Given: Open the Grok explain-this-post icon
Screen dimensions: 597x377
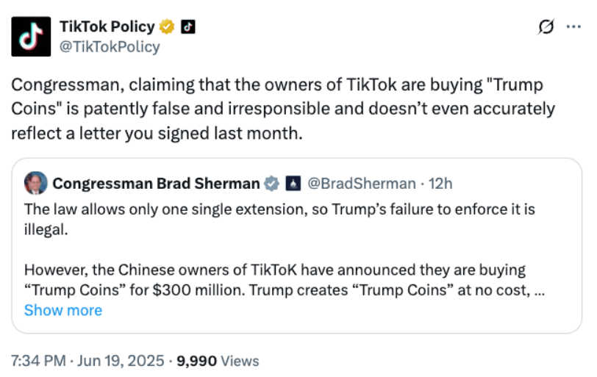Looking at the screenshot, I should (546, 26).
